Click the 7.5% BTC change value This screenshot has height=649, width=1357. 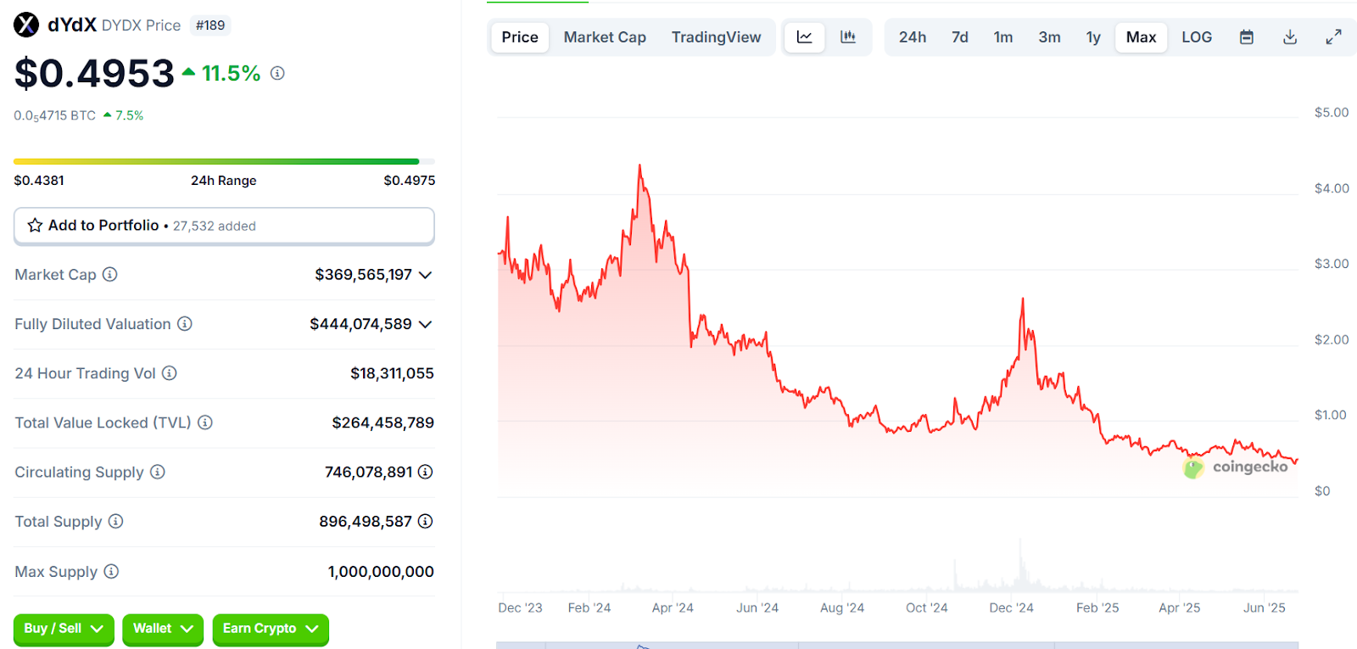[x=130, y=115]
